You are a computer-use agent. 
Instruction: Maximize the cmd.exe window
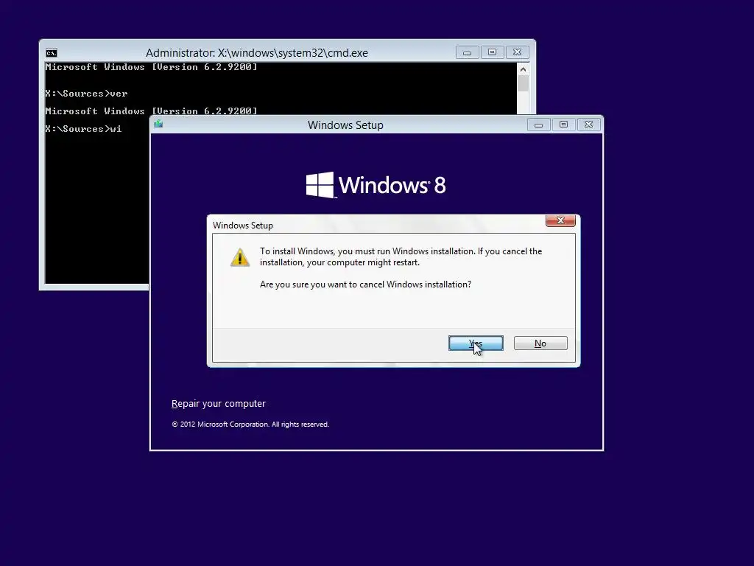pyautogui.click(x=492, y=52)
